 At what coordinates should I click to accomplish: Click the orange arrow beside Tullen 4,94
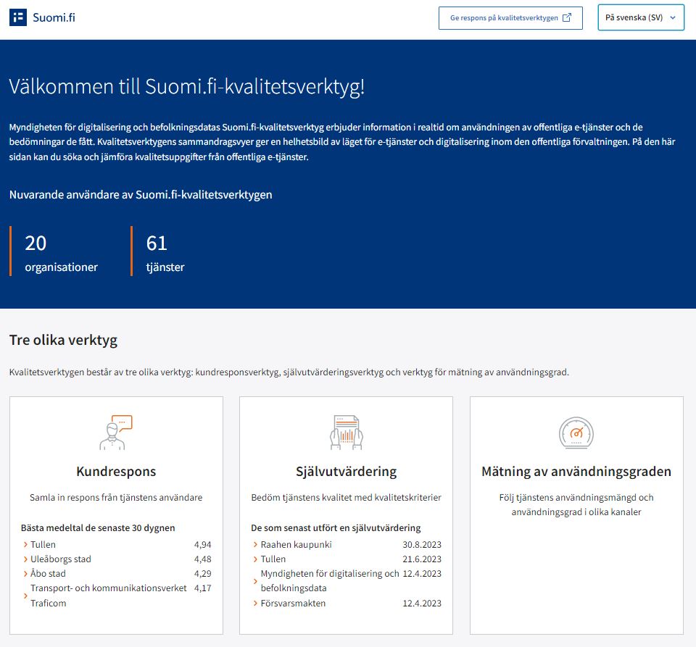point(25,545)
